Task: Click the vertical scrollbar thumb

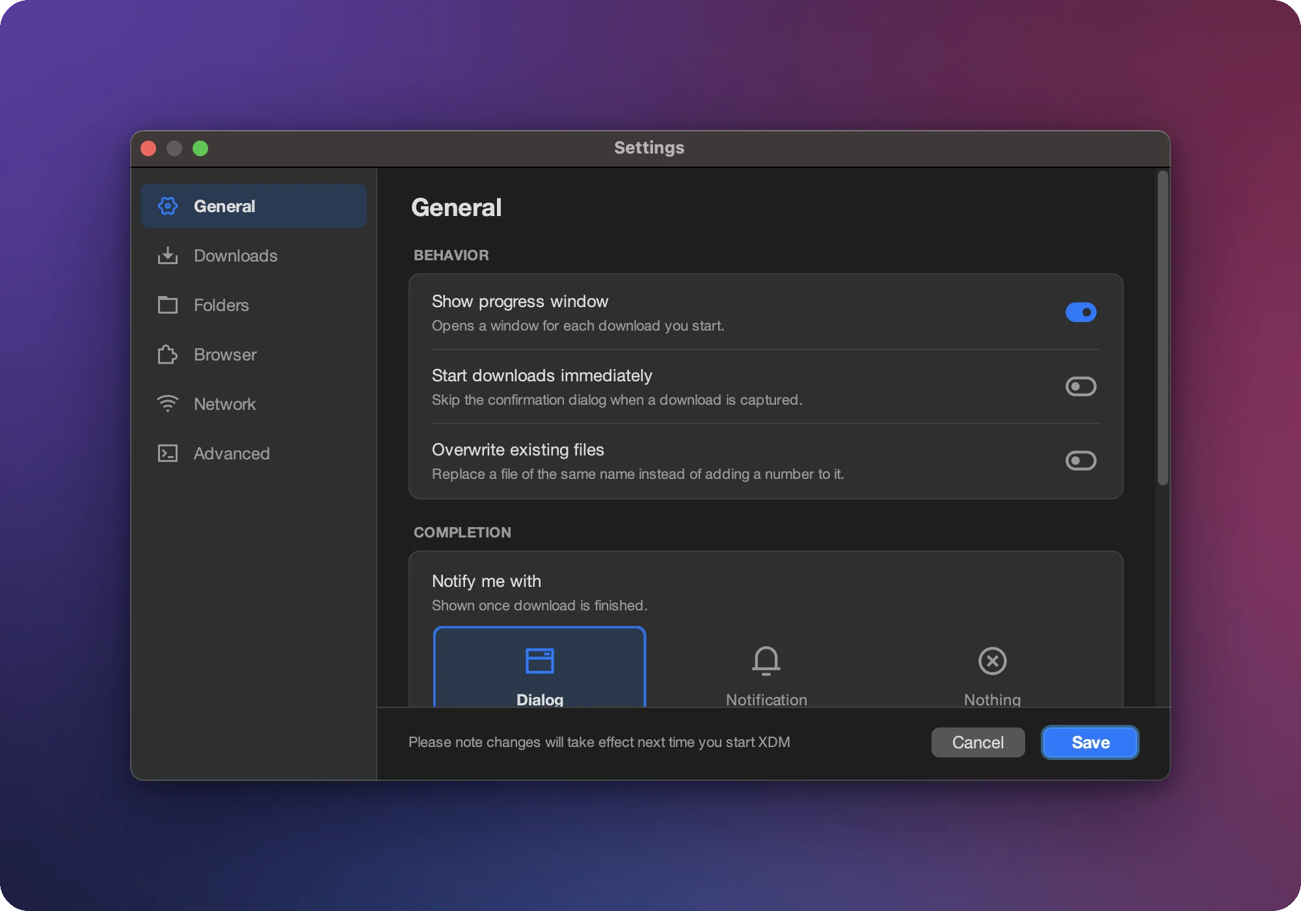Action: 1162,328
